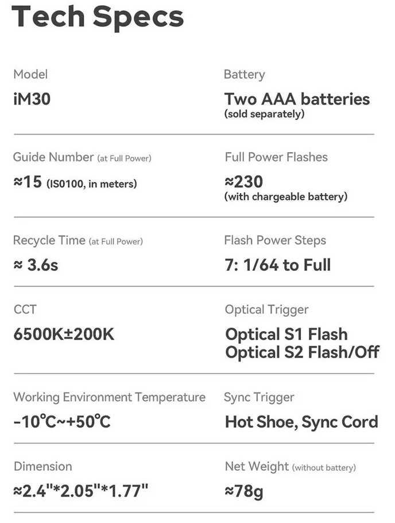Select the 6500K±200K CCT value

click(64, 334)
